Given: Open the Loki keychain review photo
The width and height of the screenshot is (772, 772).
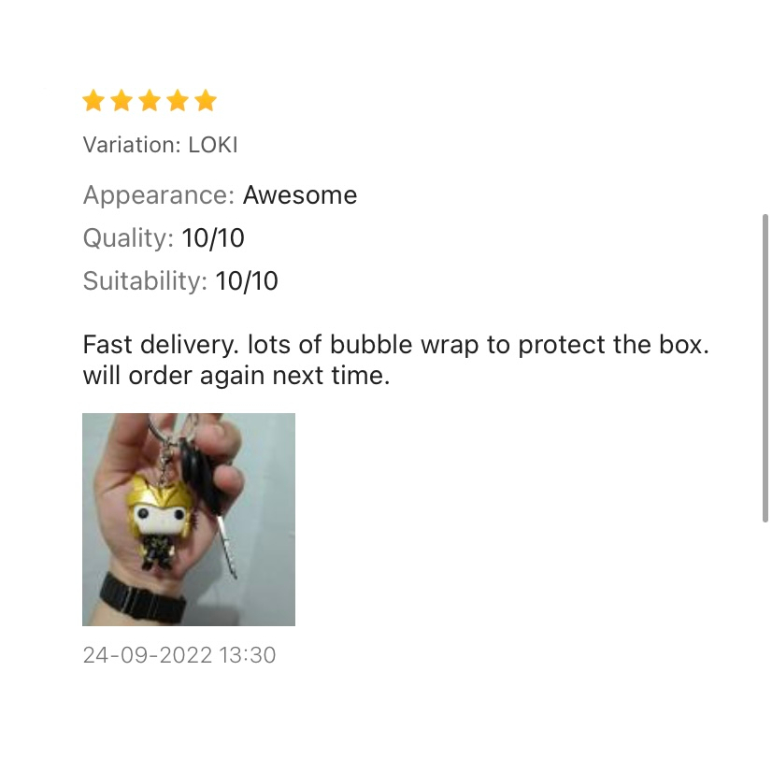Looking at the screenshot, I should tap(189, 520).
